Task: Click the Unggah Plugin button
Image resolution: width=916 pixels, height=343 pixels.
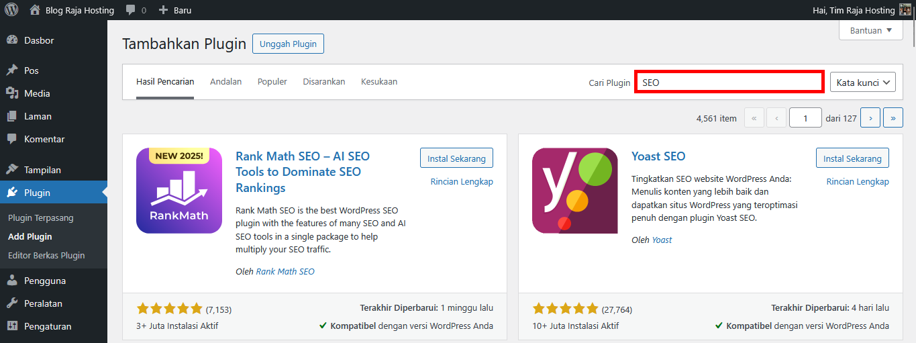Action: [288, 44]
